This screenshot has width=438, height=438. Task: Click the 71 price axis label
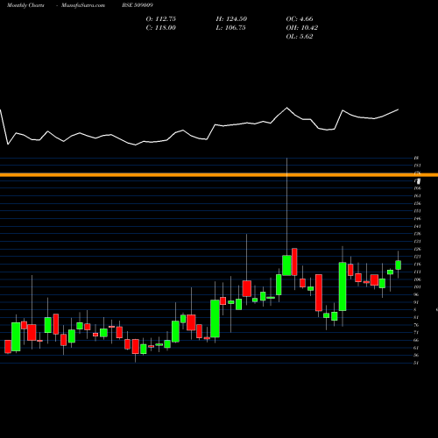416,333
